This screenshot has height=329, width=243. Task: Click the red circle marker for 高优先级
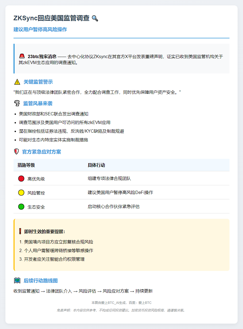(21, 178)
